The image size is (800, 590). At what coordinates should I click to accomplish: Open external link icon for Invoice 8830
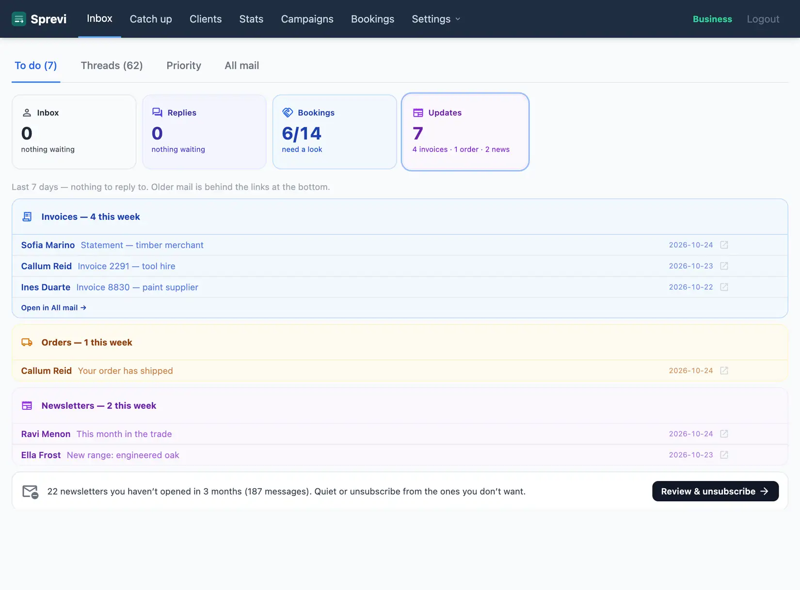[x=724, y=287]
